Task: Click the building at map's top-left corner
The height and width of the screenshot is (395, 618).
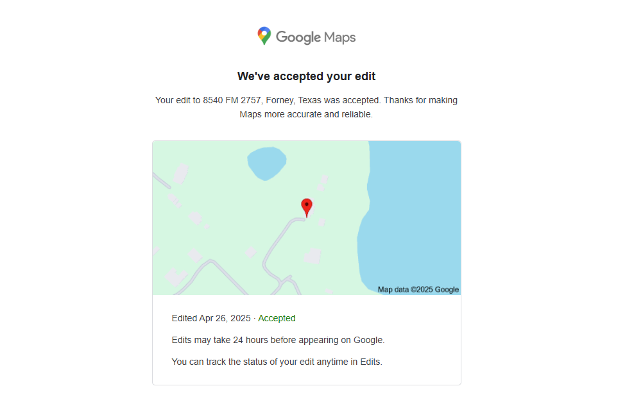Action: pyautogui.click(x=181, y=174)
